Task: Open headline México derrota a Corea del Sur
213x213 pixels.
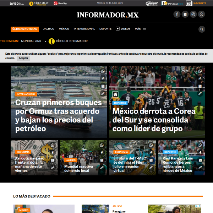Action: point(154,120)
